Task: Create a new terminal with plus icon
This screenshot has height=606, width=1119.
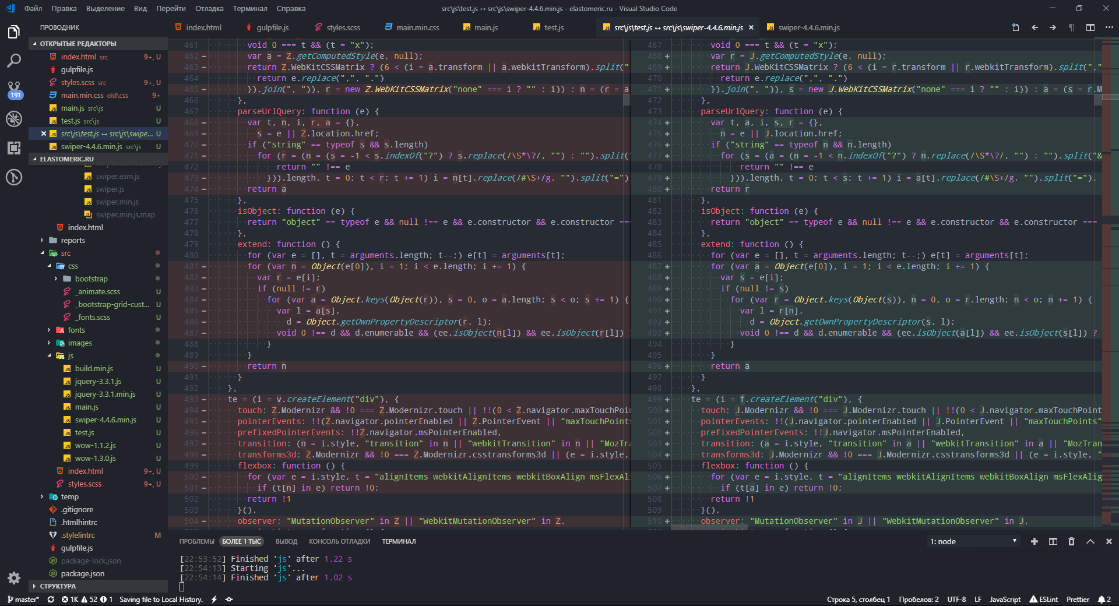Action: (x=1034, y=541)
